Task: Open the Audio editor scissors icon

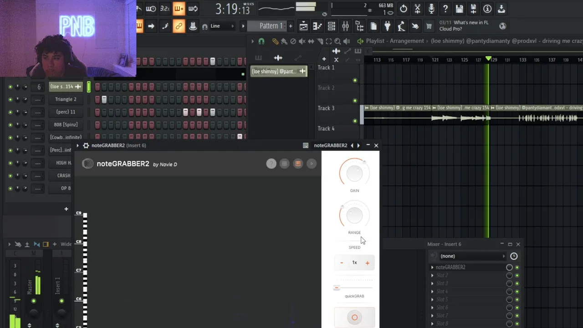Action: coord(417,9)
